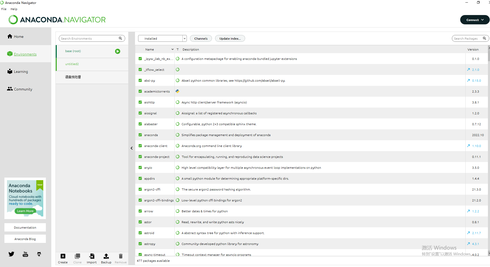The height and width of the screenshot is (267, 490).
Task: Click search icon in Search Environments box
Action: 120,38
